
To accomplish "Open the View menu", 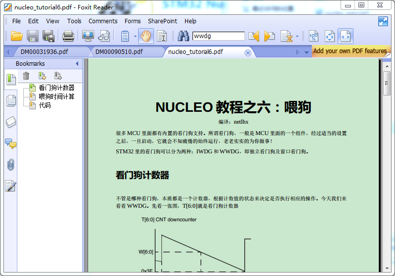I will [52, 21].
